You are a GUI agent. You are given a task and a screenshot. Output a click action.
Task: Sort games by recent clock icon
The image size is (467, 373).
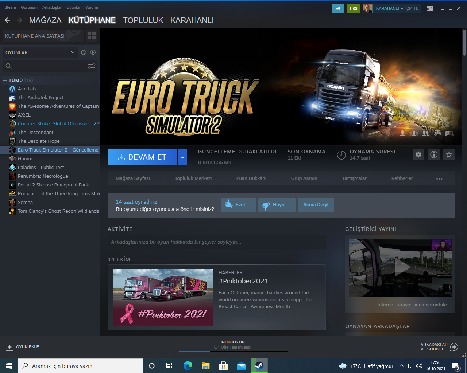click(x=84, y=52)
